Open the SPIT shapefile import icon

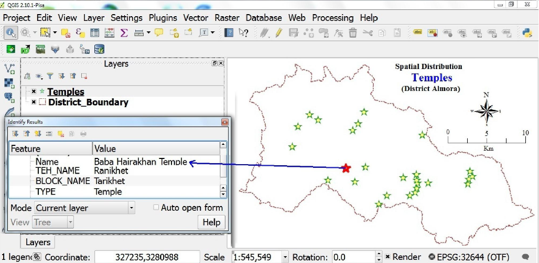click(84, 49)
